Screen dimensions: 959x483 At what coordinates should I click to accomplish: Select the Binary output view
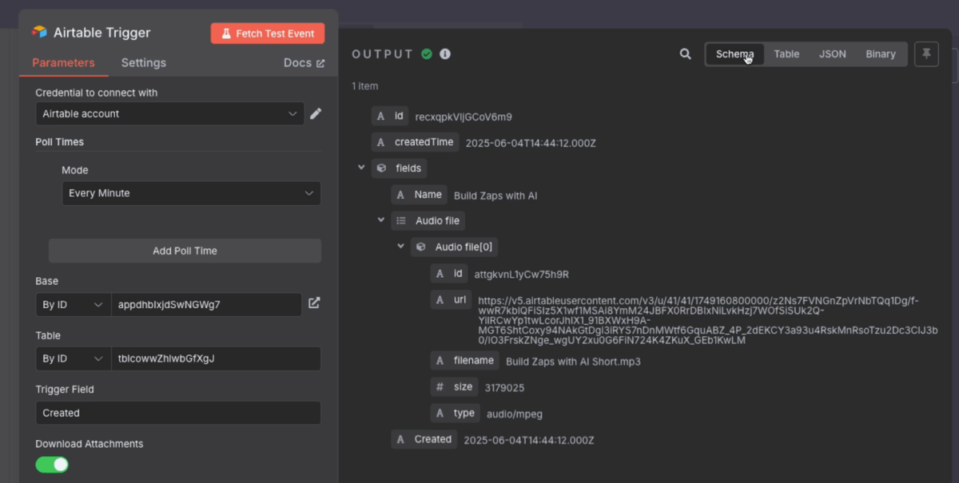pyautogui.click(x=881, y=54)
